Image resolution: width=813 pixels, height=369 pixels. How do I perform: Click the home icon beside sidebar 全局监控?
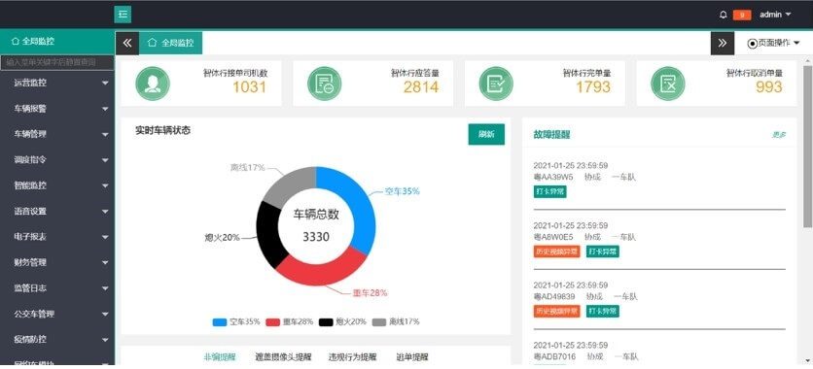15,41
